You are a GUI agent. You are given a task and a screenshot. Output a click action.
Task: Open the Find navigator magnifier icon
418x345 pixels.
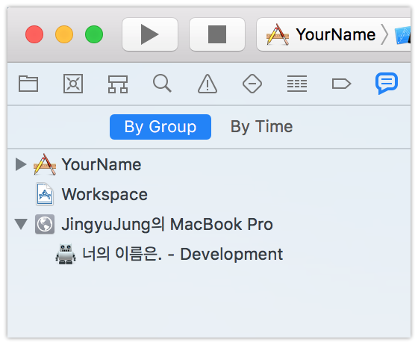[162, 84]
